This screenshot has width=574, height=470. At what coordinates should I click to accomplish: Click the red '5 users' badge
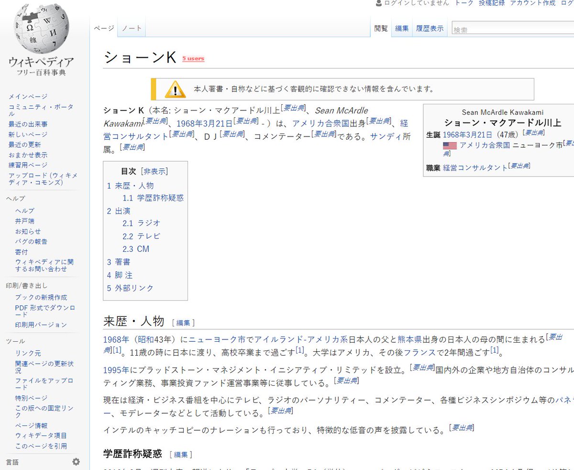tap(193, 58)
